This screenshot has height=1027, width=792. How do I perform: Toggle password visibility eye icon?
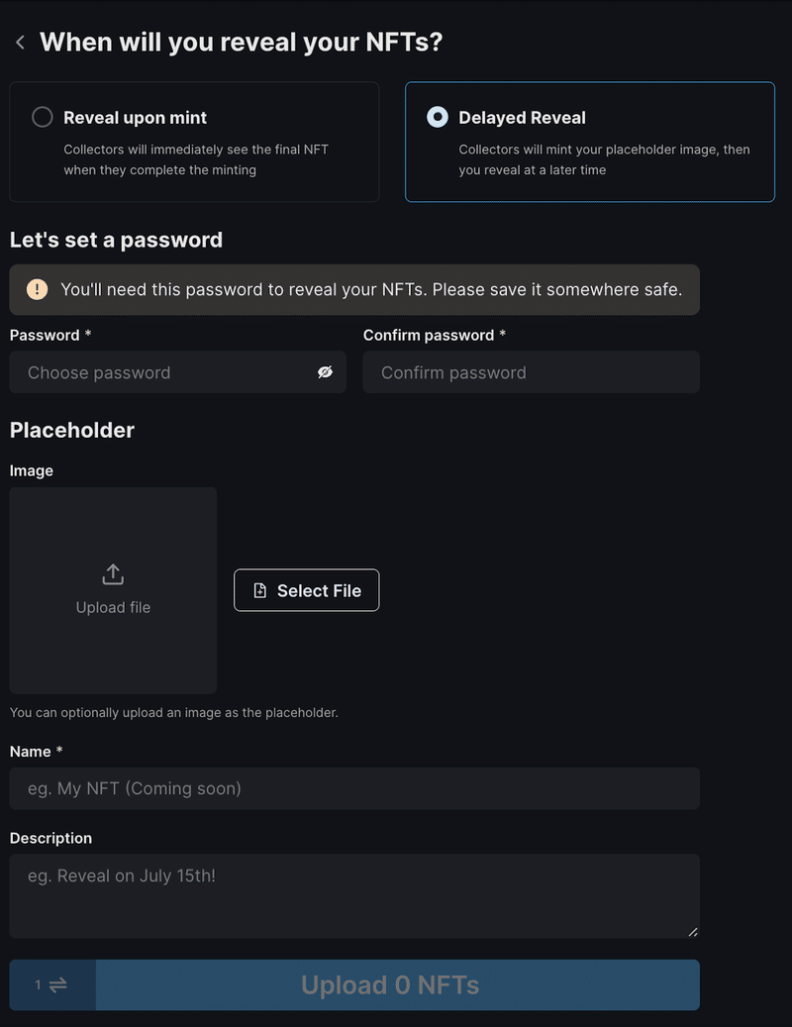click(325, 372)
